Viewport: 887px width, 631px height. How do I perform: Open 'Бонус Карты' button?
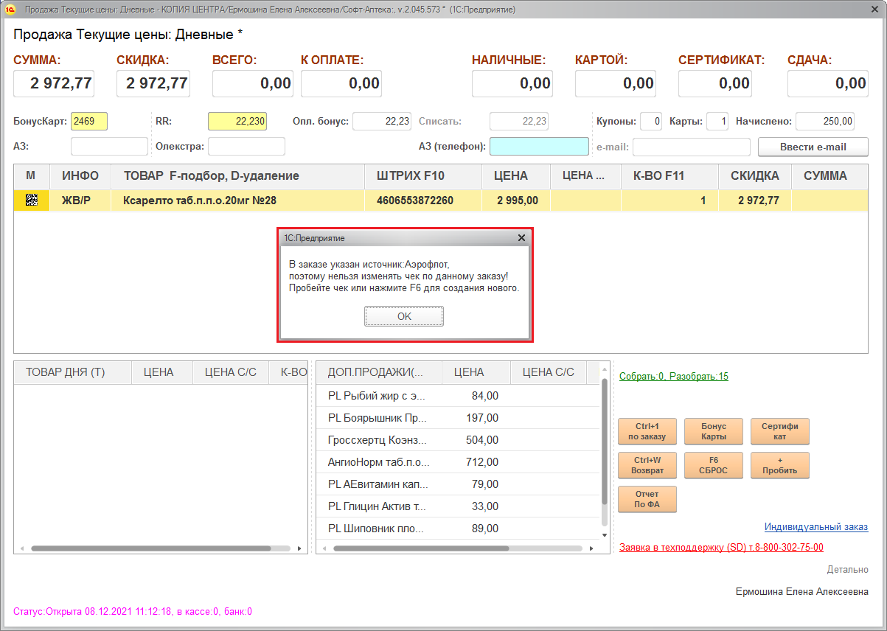(x=713, y=431)
